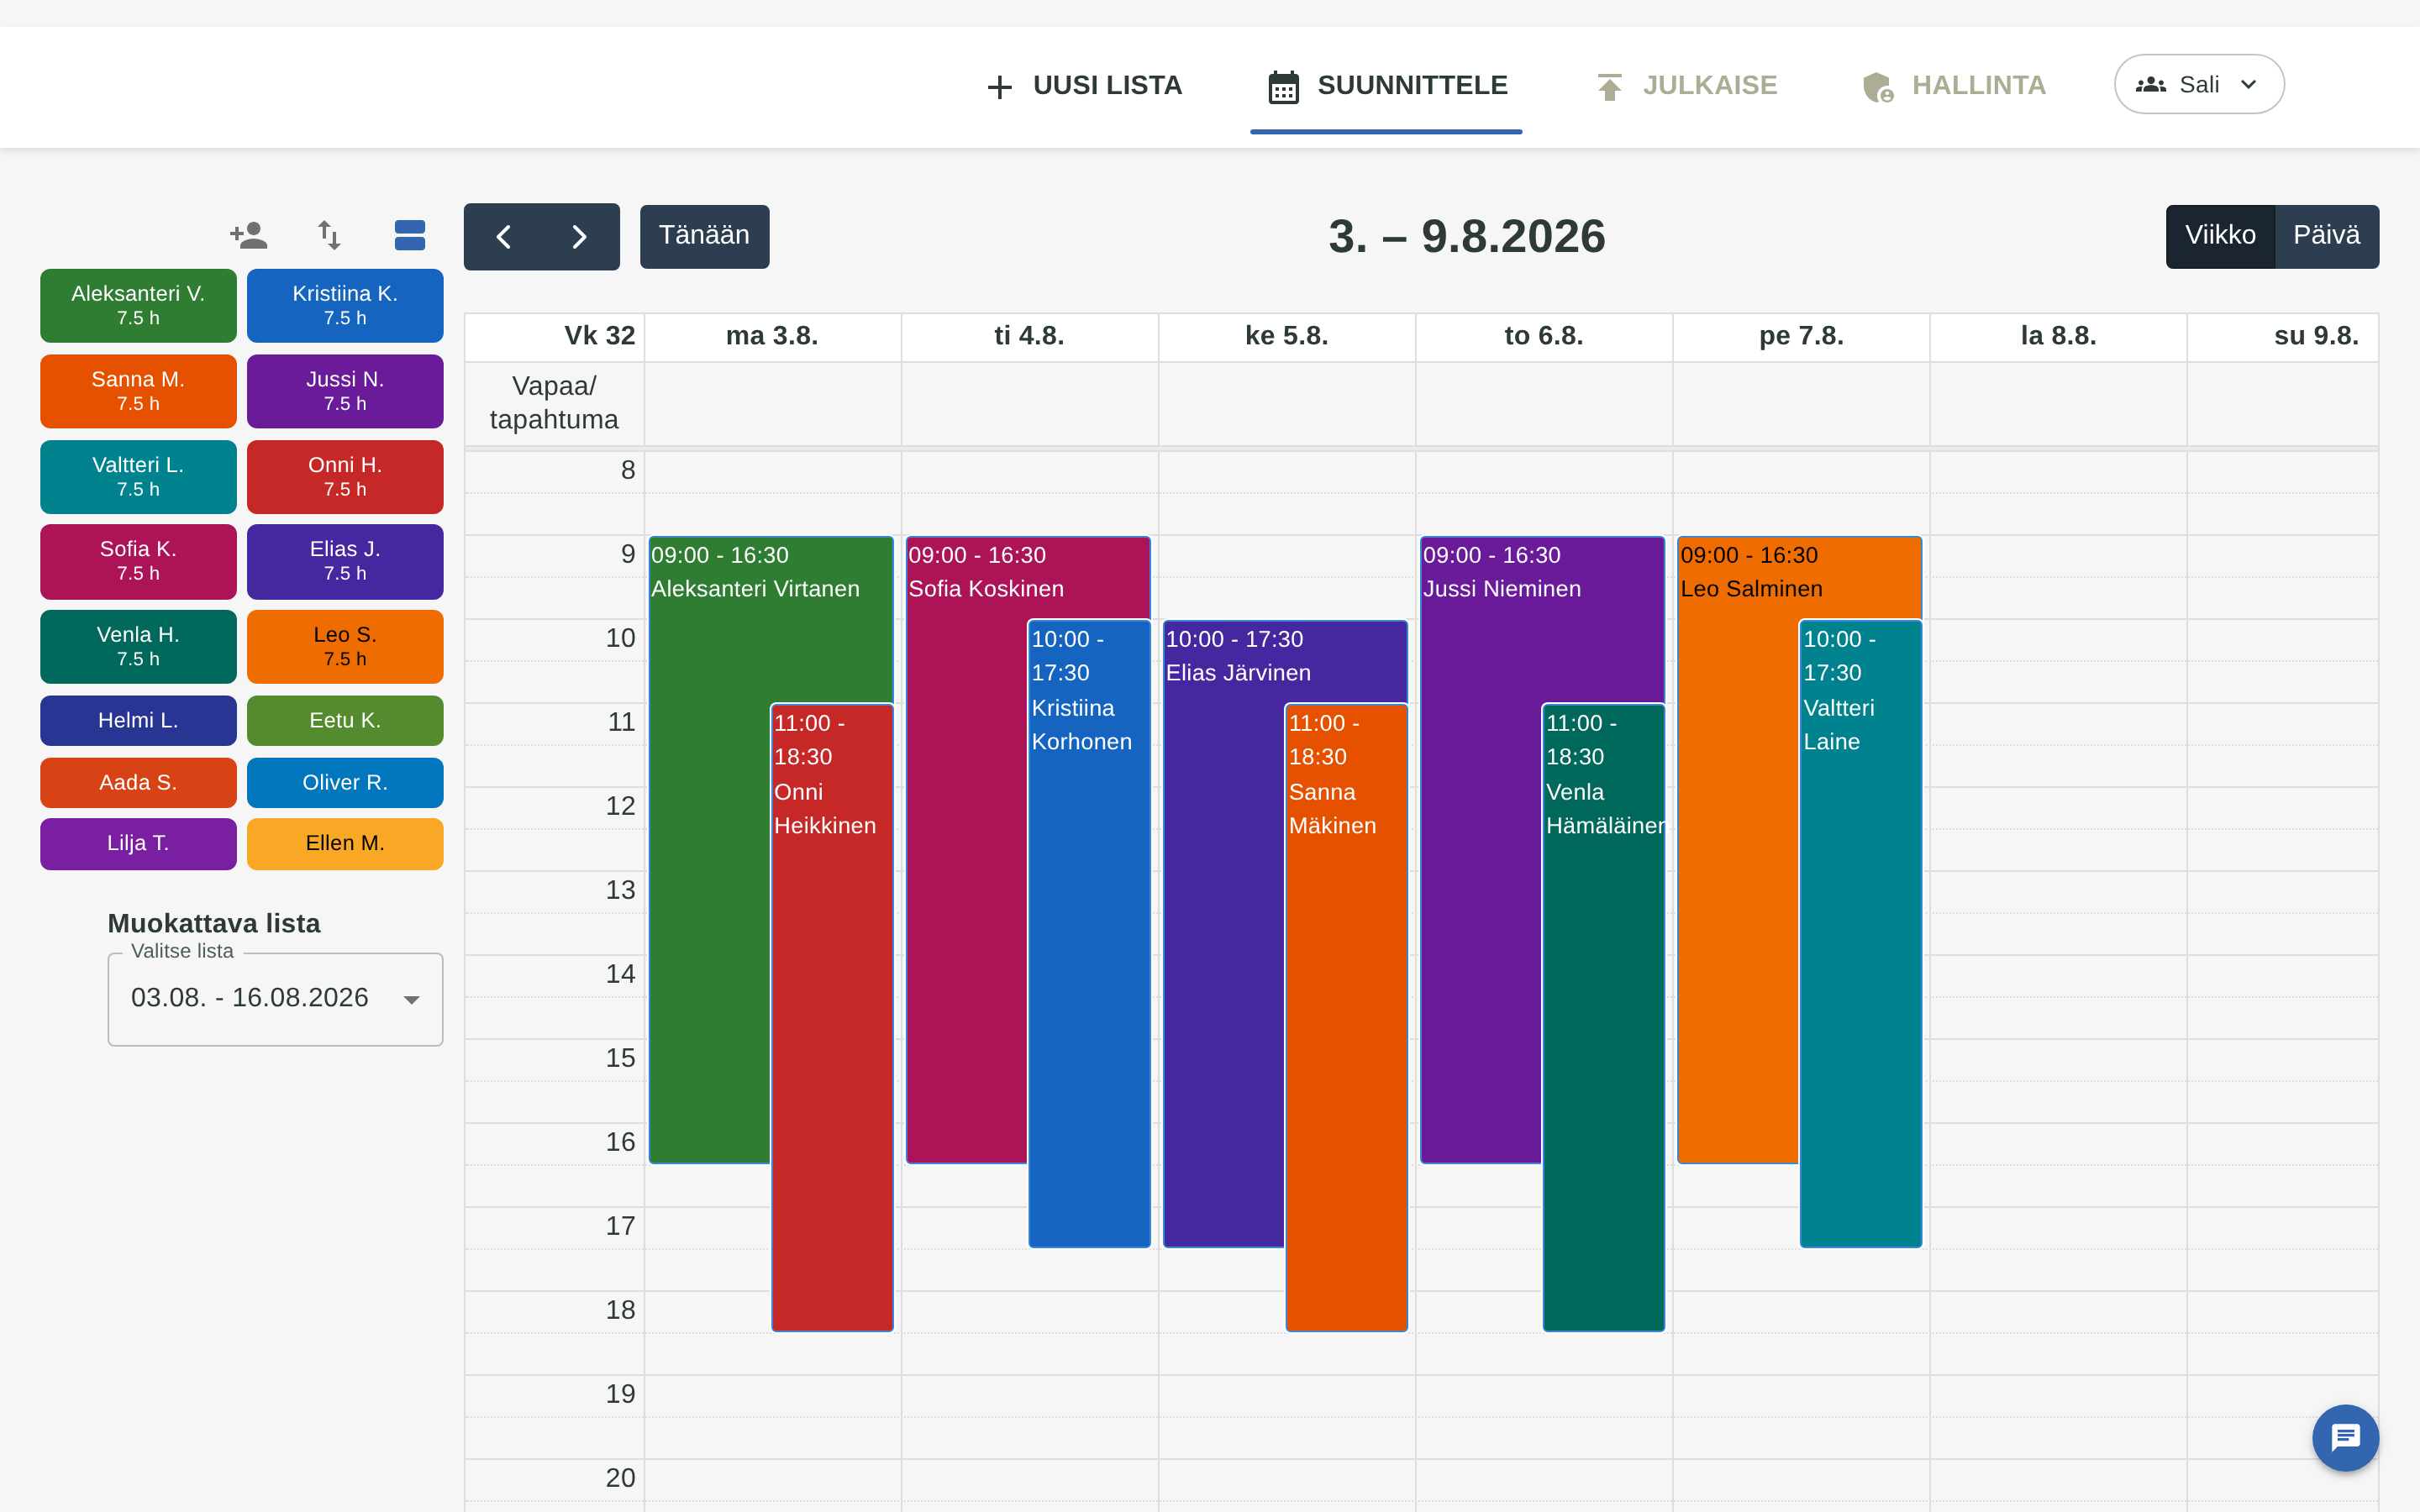2420x1512 pixels.
Task: Click the Oliver R. employee chip
Action: coord(345,782)
